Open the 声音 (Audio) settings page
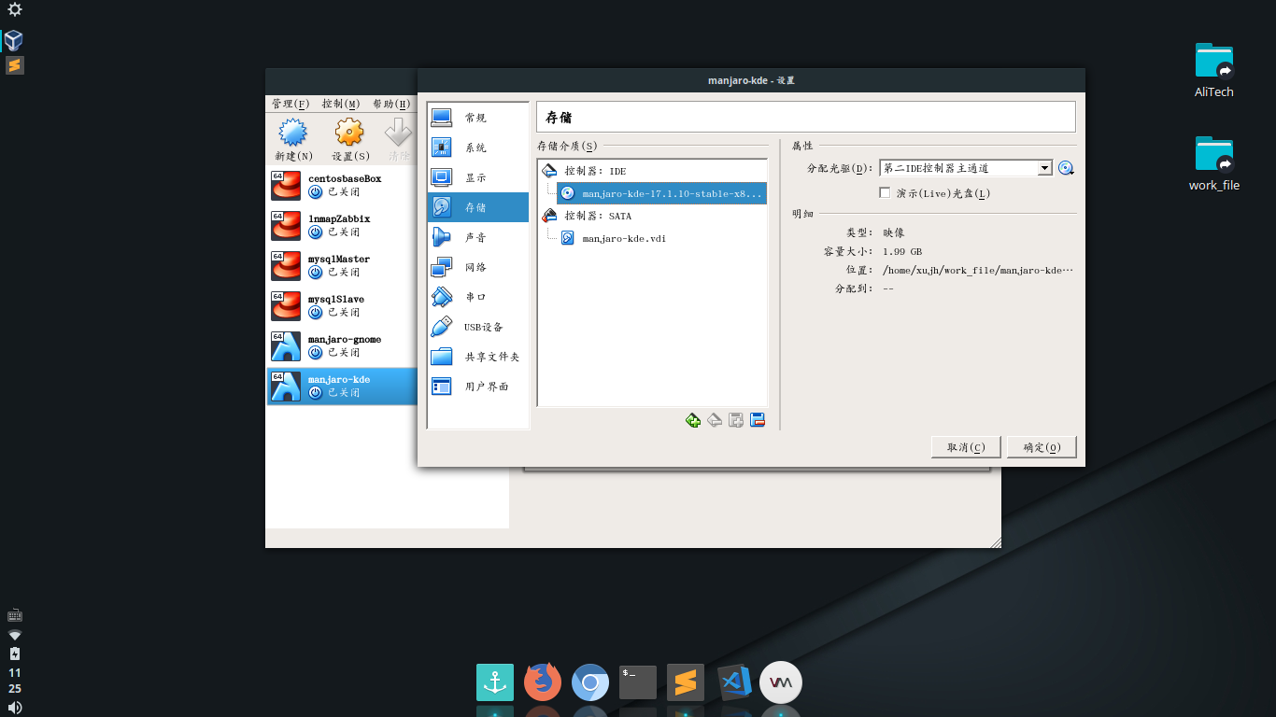 click(477, 237)
